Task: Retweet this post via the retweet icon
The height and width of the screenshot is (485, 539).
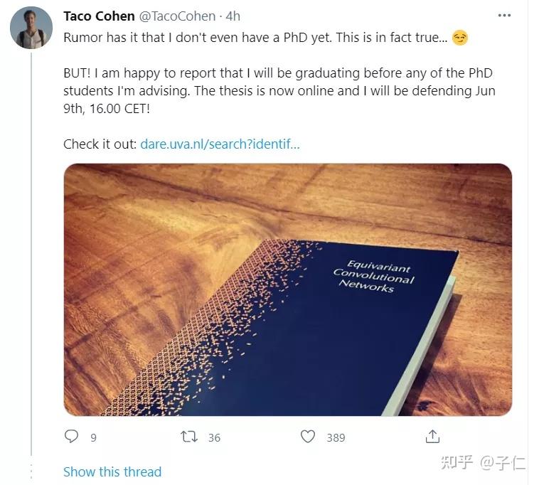Action: coord(189,437)
